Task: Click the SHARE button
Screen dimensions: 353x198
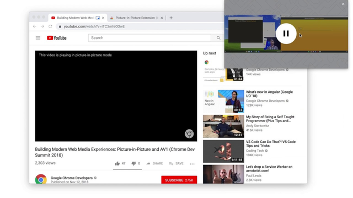Action: [154, 163]
